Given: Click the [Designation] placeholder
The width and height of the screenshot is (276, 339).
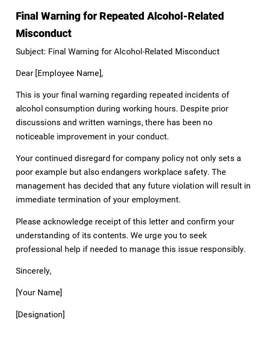Looking at the screenshot, I should pyautogui.click(x=40, y=315).
